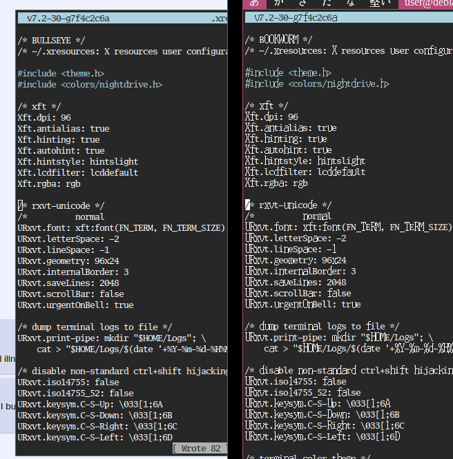The height and width of the screenshot is (459, 453).
Task: Click 'Xft.rgba: rgb' in left terminal
Action: coord(49,184)
